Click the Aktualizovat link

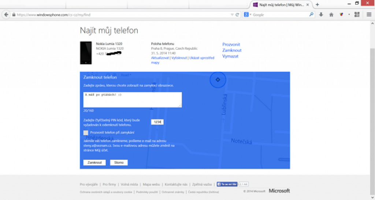[x=160, y=58]
